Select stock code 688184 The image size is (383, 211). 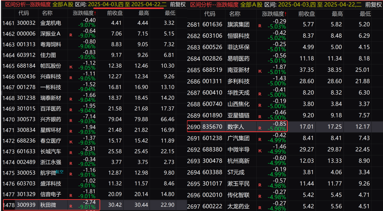tap(26, 66)
